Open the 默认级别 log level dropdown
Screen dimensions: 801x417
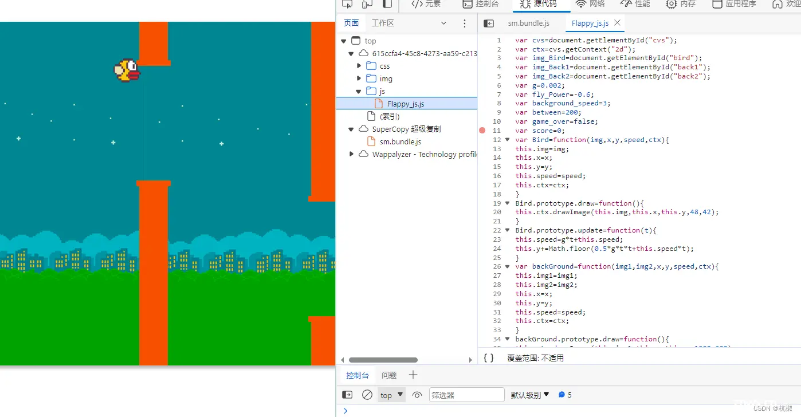530,395
